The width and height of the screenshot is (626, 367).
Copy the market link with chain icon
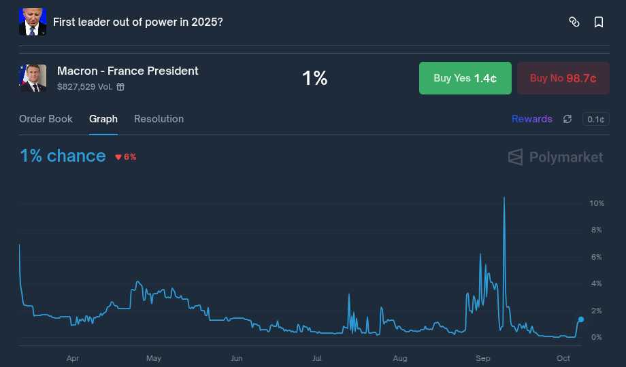click(574, 22)
